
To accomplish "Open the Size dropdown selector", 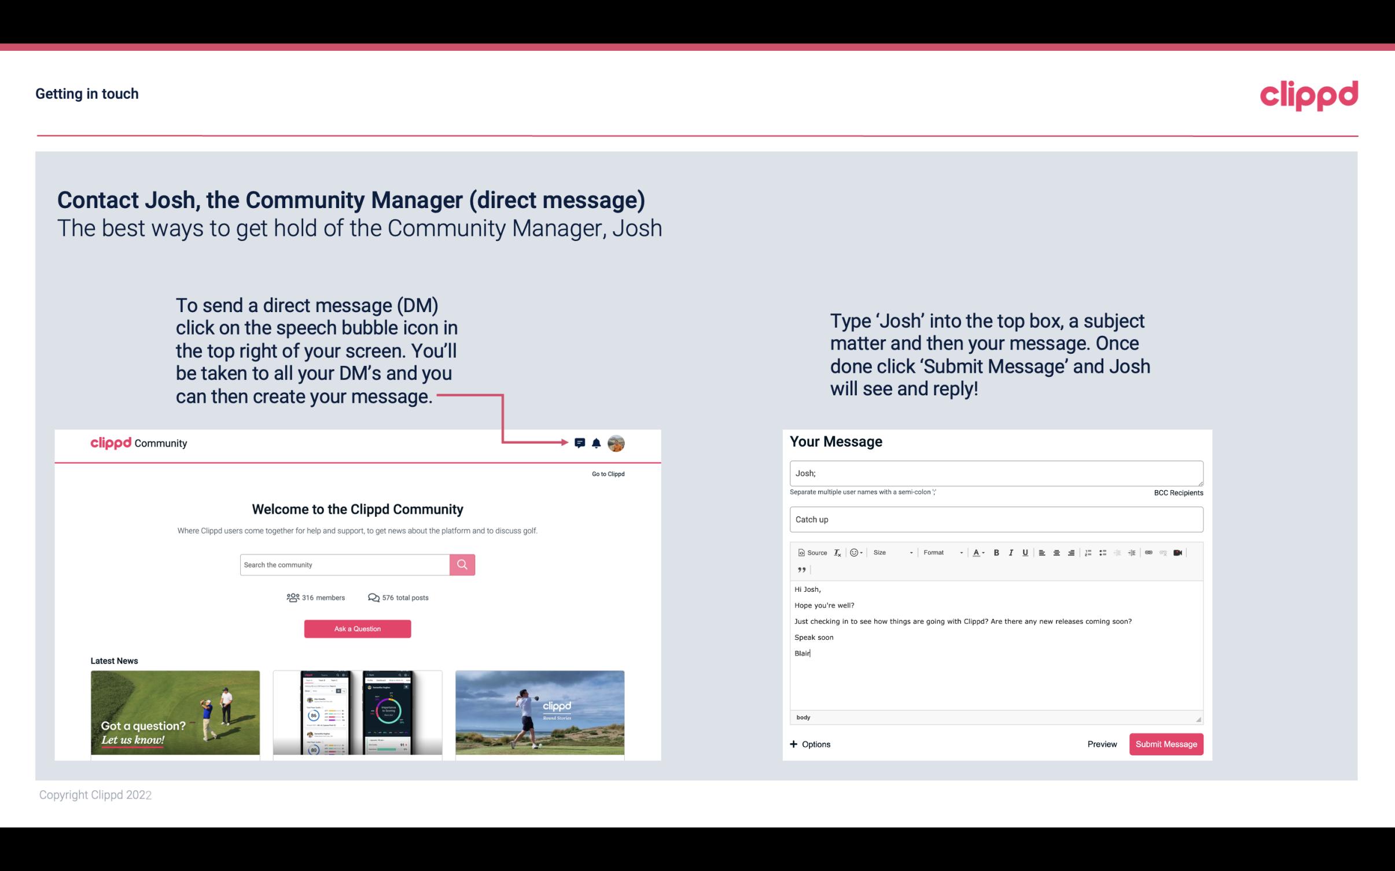I will tap(889, 552).
